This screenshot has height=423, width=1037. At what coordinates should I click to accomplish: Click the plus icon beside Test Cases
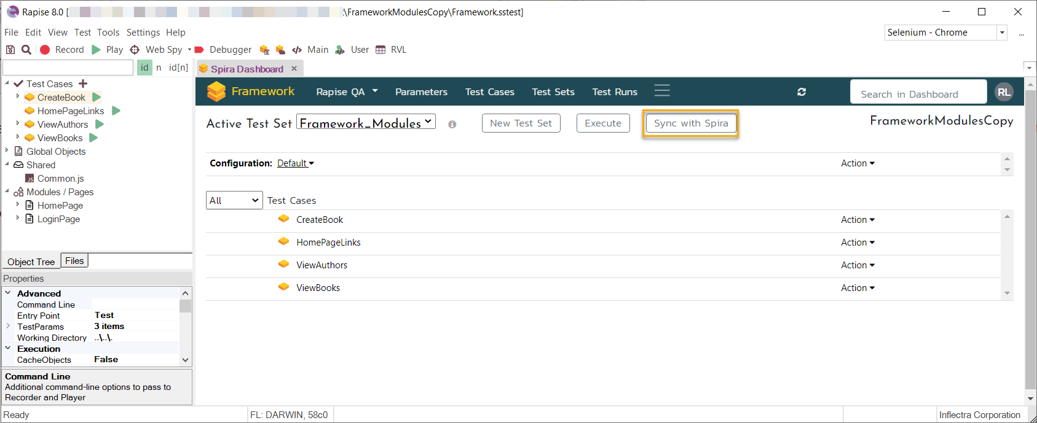point(83,83)
